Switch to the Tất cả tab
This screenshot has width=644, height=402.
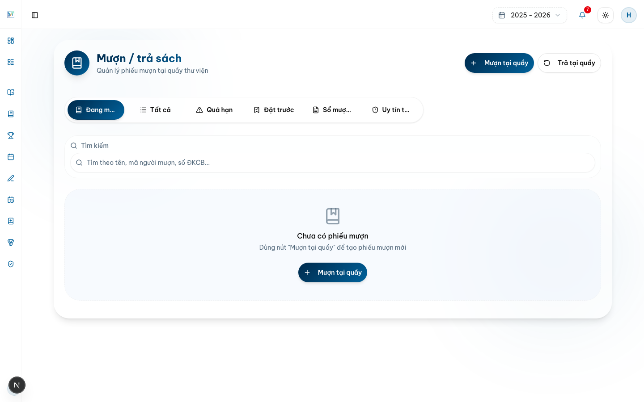[155, 110]
